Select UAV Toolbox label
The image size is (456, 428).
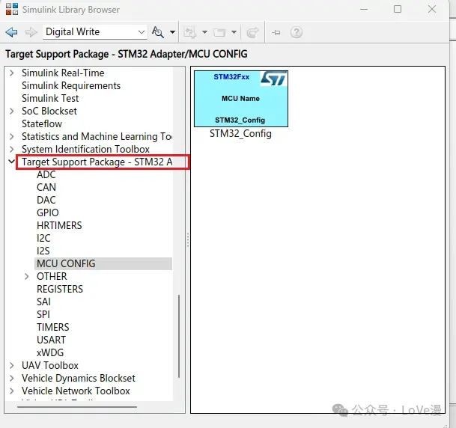(50, 365)
